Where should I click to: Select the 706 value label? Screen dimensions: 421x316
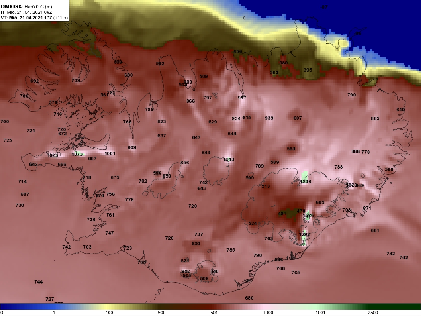[x=24, y=96]
